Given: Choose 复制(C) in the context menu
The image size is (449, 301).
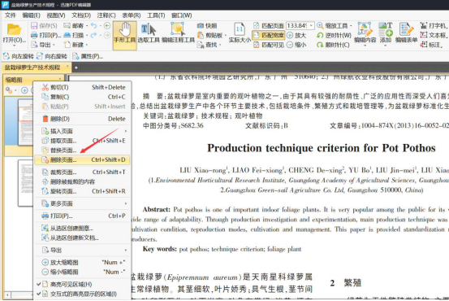Looking at the screenshot, I should [x=82, y=97].
